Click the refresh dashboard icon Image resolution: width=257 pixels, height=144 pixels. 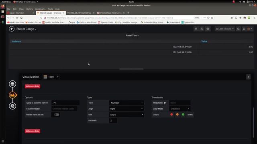pyautogui.click(x=244, y=29)
